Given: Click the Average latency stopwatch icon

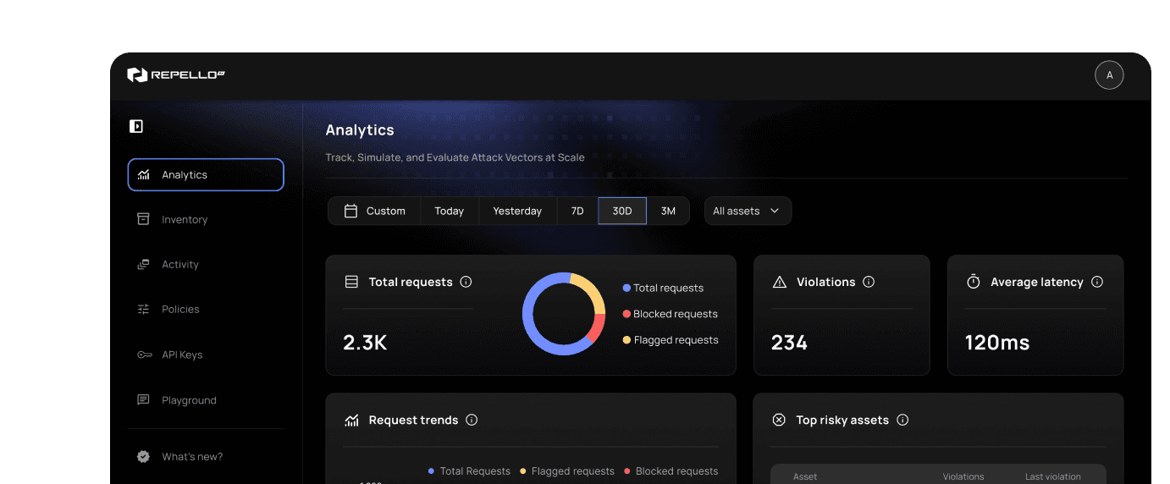Looking at the screenshot, I should click(974, 282).
